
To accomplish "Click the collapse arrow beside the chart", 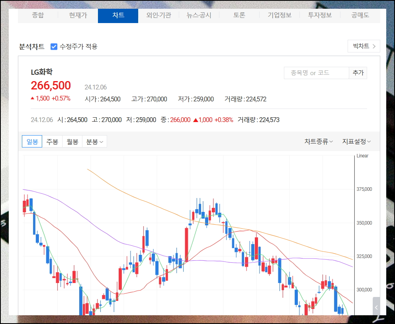I will (376, 307).
